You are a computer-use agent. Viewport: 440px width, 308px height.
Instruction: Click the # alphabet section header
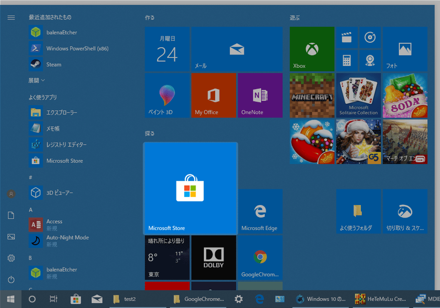pos(31,177)
